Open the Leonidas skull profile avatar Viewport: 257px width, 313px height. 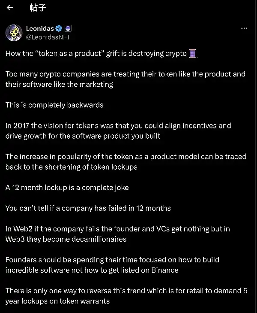pyautogui.click(x=14, y=33)
